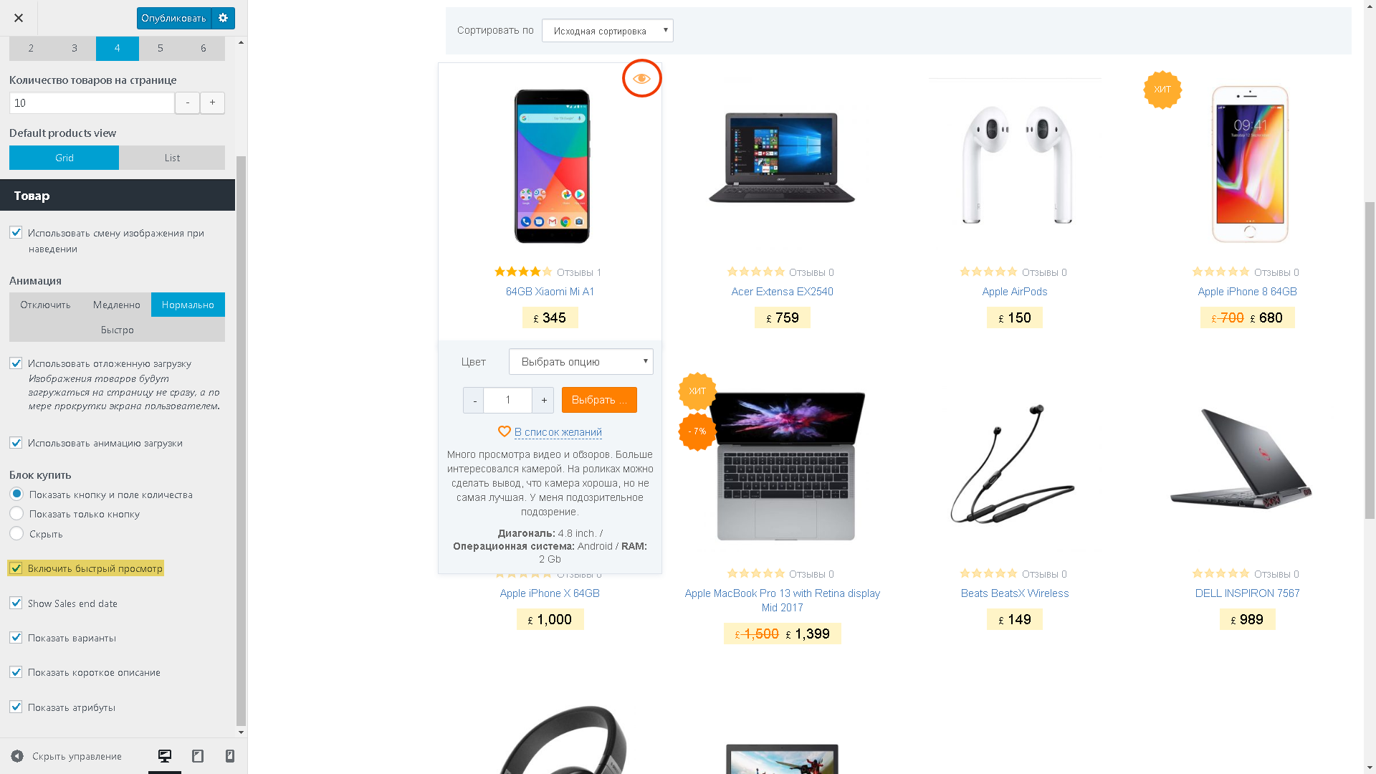
Task: Switch to tablet preview device icon
Action: pyautogui.click(x=198, y=756)
